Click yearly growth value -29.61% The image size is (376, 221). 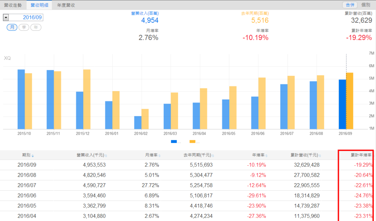click(256, 196)
